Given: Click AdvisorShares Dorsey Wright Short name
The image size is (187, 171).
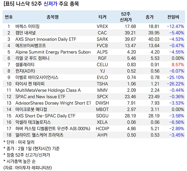Looking at the screenshot, I should [53, 103].
